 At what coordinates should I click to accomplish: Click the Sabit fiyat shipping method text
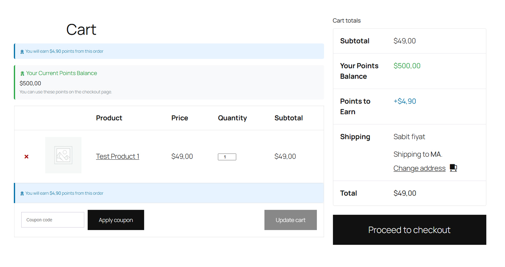(x=409, y=137)
